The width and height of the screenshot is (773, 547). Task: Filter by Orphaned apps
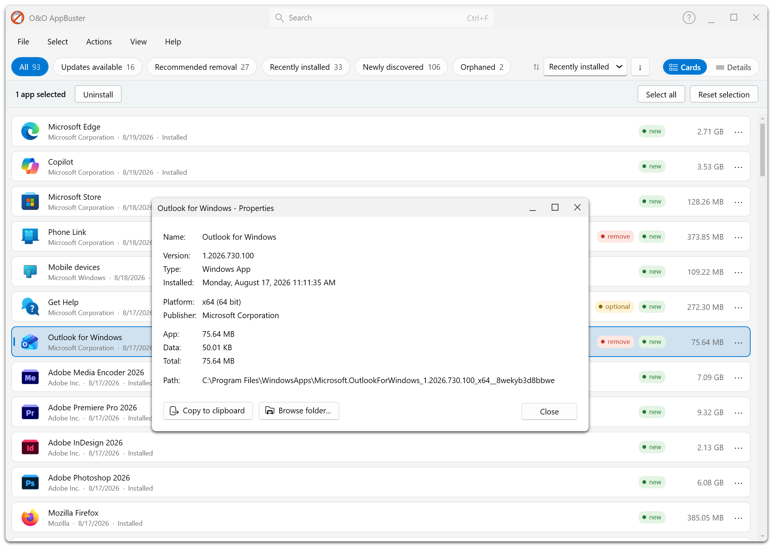pyautogui.click(x=482, y=67)
